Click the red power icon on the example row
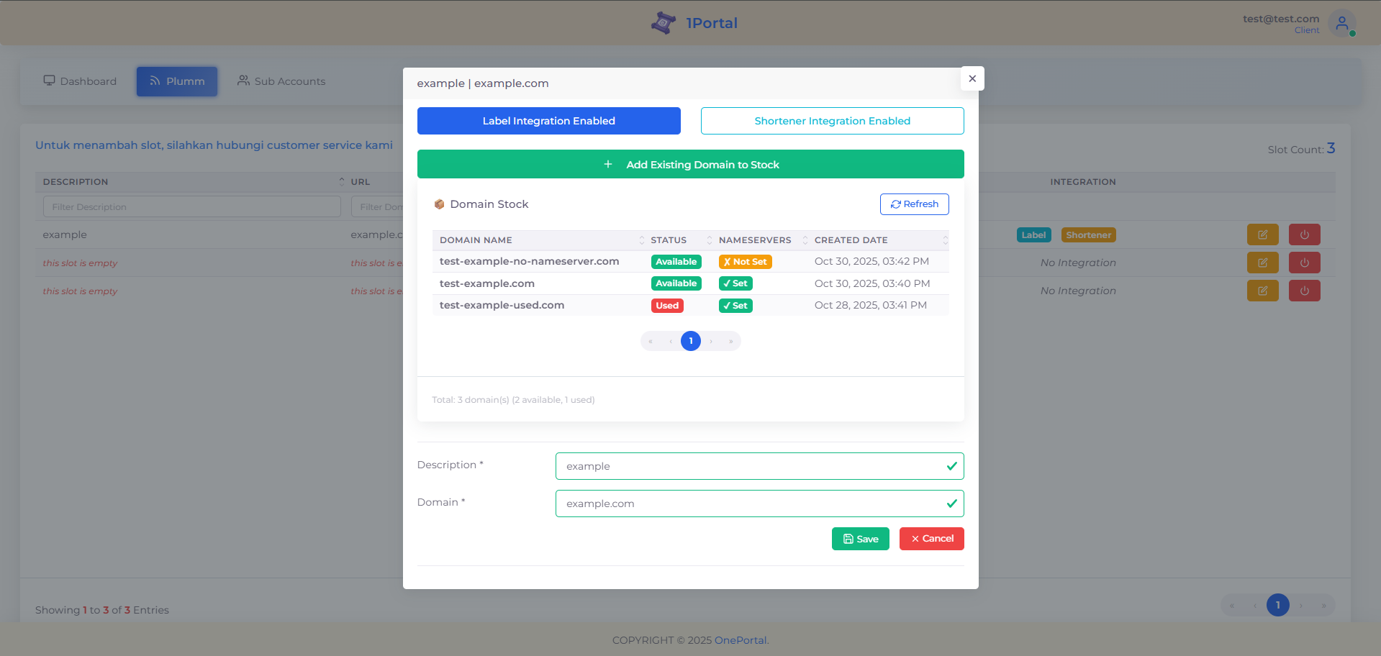1381x656 pixels. click(x=1304, y=234)
